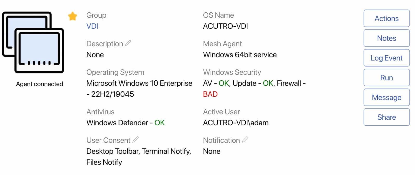Click the Agent connected status label
415x175 pixels.
click(x=39, y=84)
